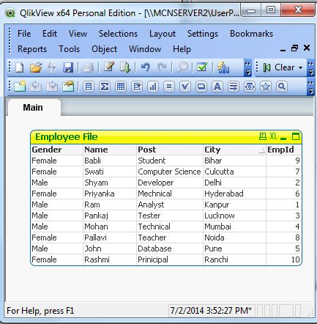This screenshot has height=324, width=317.
Task: Click the New document icon
Action: 20,67
